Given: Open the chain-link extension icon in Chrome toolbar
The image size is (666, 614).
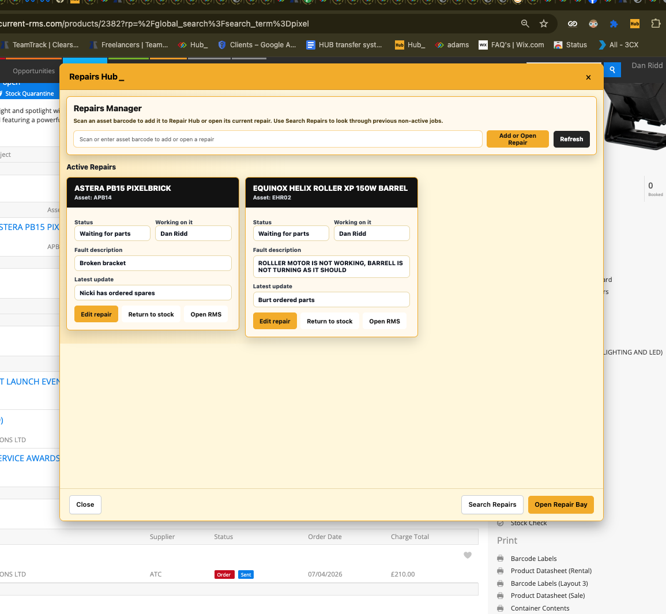Looking at the screenshot, I should pos(573,24).
